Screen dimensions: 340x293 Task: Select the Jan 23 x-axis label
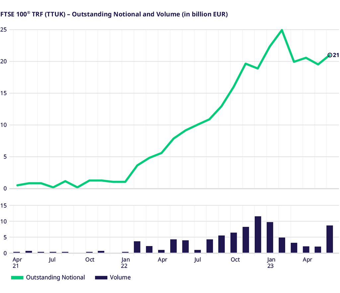pos(271,263)
